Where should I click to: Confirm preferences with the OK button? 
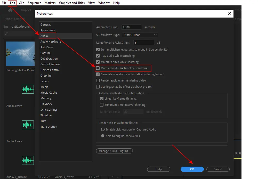coord(192,169)
